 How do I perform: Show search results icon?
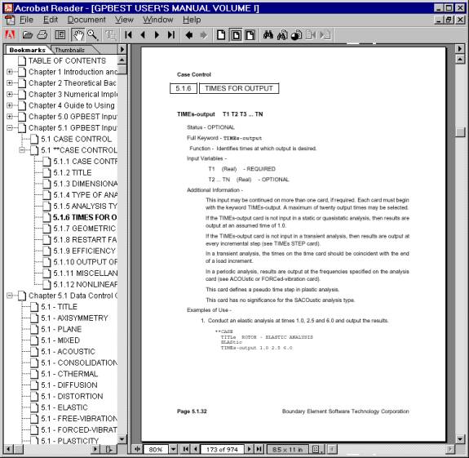[297, 35]
